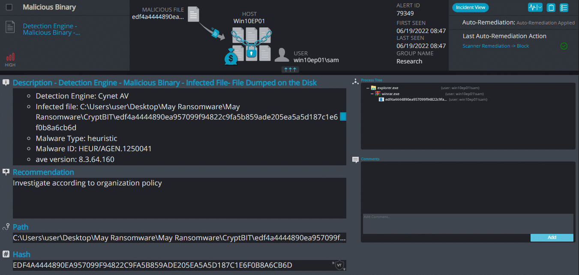Screen dimensions: 579x275
Task: Click the ransom money bag icon
Action: pyautogui.click(x=231, y=57)
